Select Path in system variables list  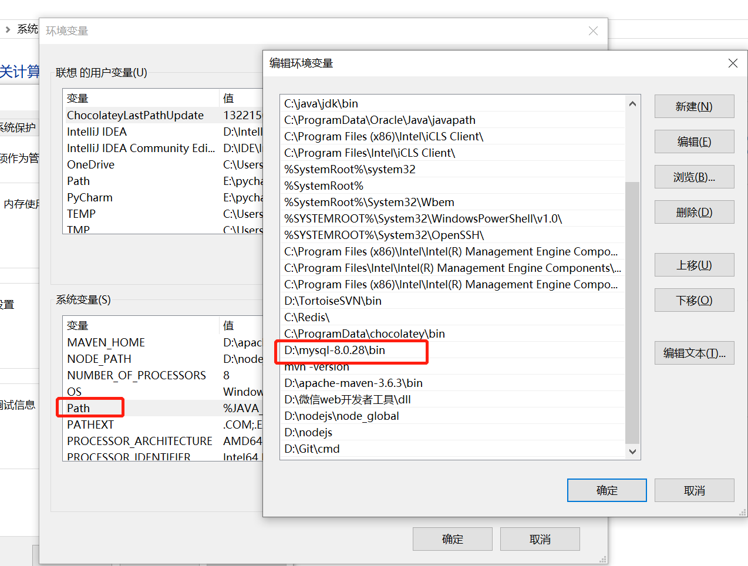[x=163, y=408]
